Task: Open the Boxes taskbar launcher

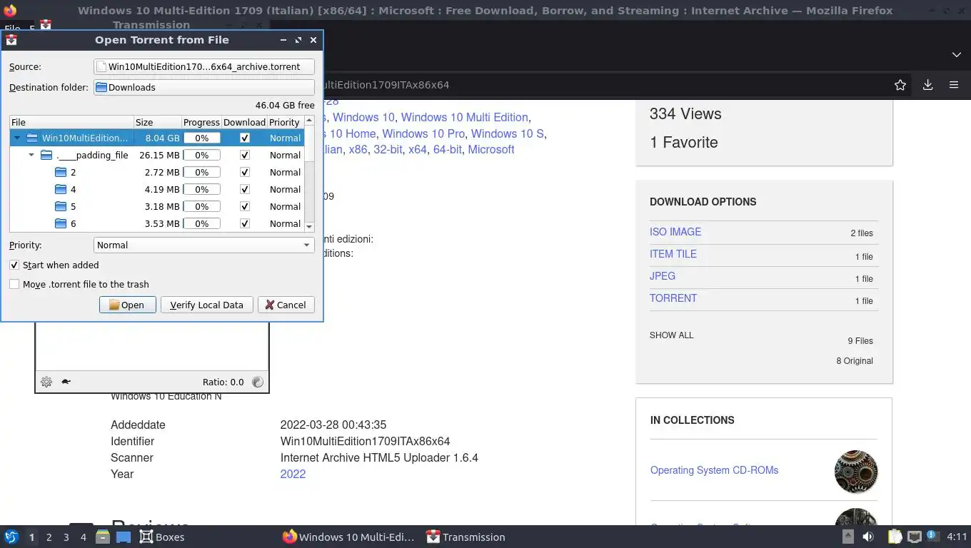Action: (x=162, y=537)
